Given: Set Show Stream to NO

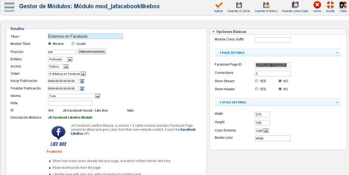Looking at the screenshot, I should pos(280,81).
